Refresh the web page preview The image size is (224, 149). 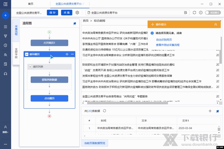point(194,13)
